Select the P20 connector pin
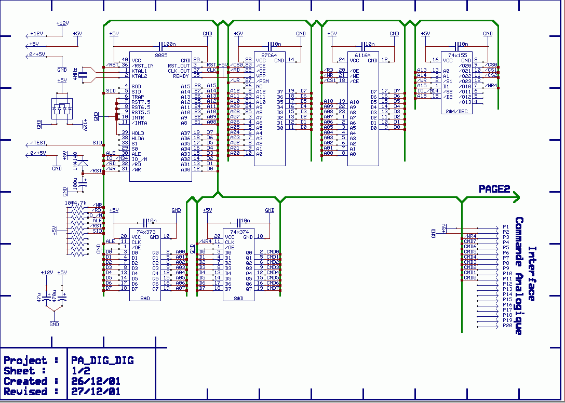The width and height of the screenshot is (565, 403). [x=506, y=326]
